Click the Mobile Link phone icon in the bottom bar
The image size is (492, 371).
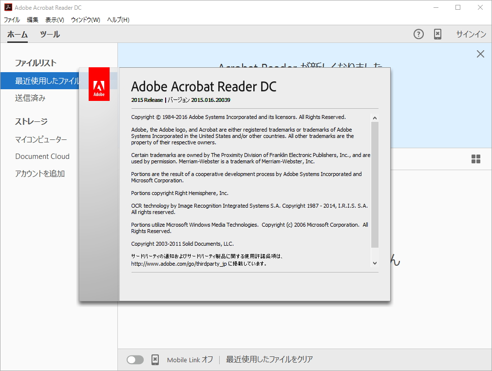(x=155, y=359)
